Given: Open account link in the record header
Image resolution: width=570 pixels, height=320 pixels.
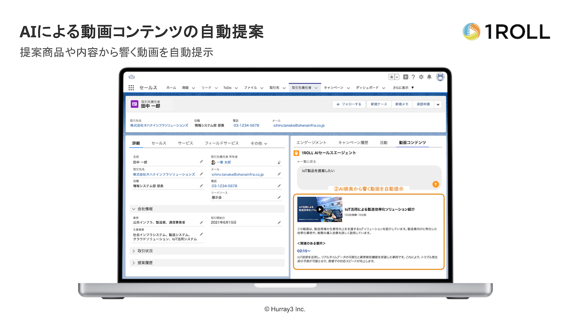Looking at the screenshot, I should coord(159,125).
